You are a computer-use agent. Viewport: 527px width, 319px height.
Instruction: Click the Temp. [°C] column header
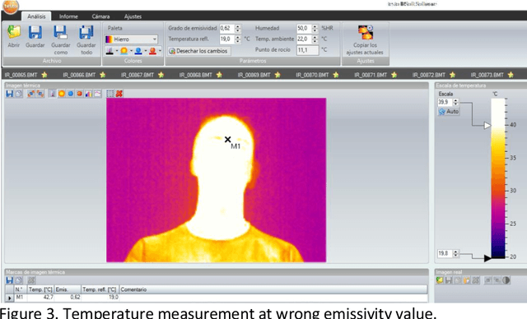point(40,289)
